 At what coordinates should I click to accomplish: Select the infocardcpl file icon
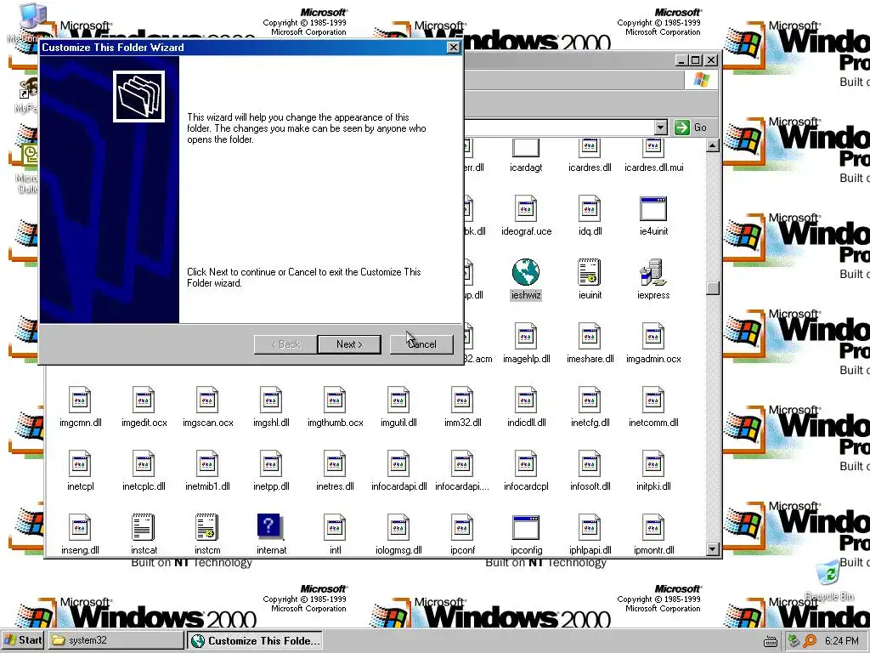[525, 463]
